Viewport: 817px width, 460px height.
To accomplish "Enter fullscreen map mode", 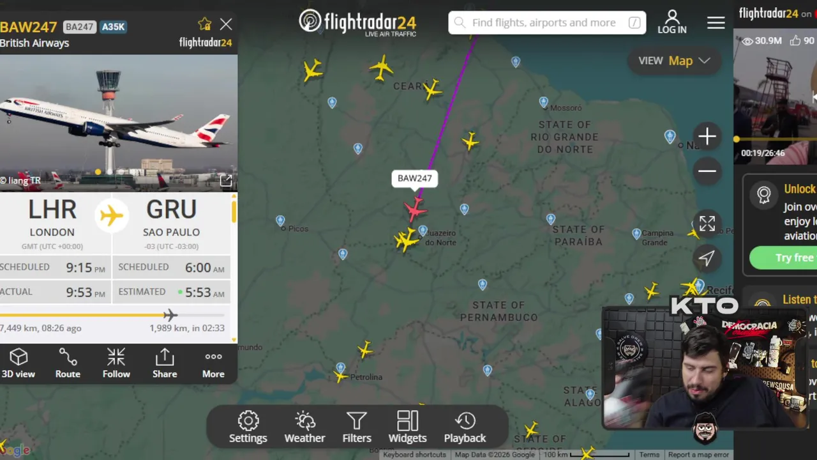I will 707,224.
